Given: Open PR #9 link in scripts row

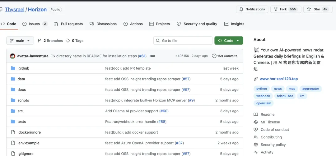Looking at the screenshot, I should point(191,100).
